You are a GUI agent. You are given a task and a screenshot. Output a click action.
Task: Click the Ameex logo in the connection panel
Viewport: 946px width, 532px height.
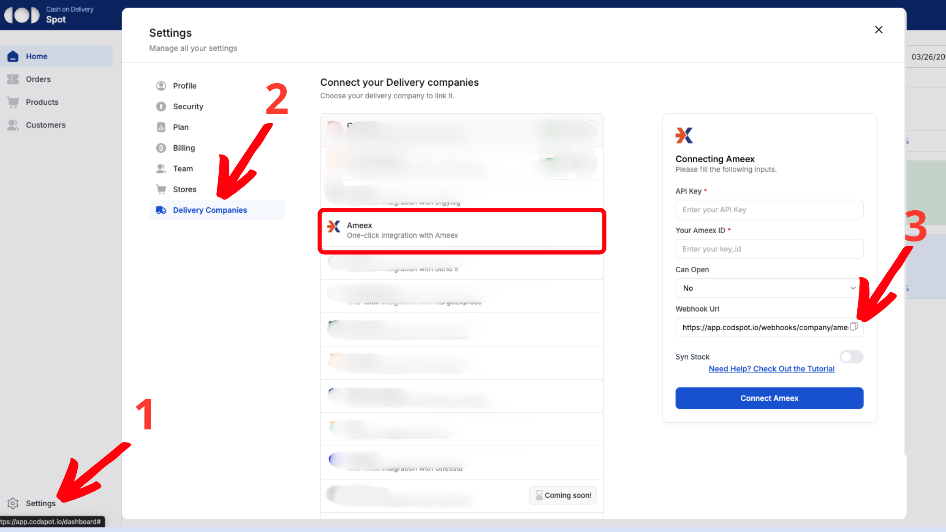point(684,136)
